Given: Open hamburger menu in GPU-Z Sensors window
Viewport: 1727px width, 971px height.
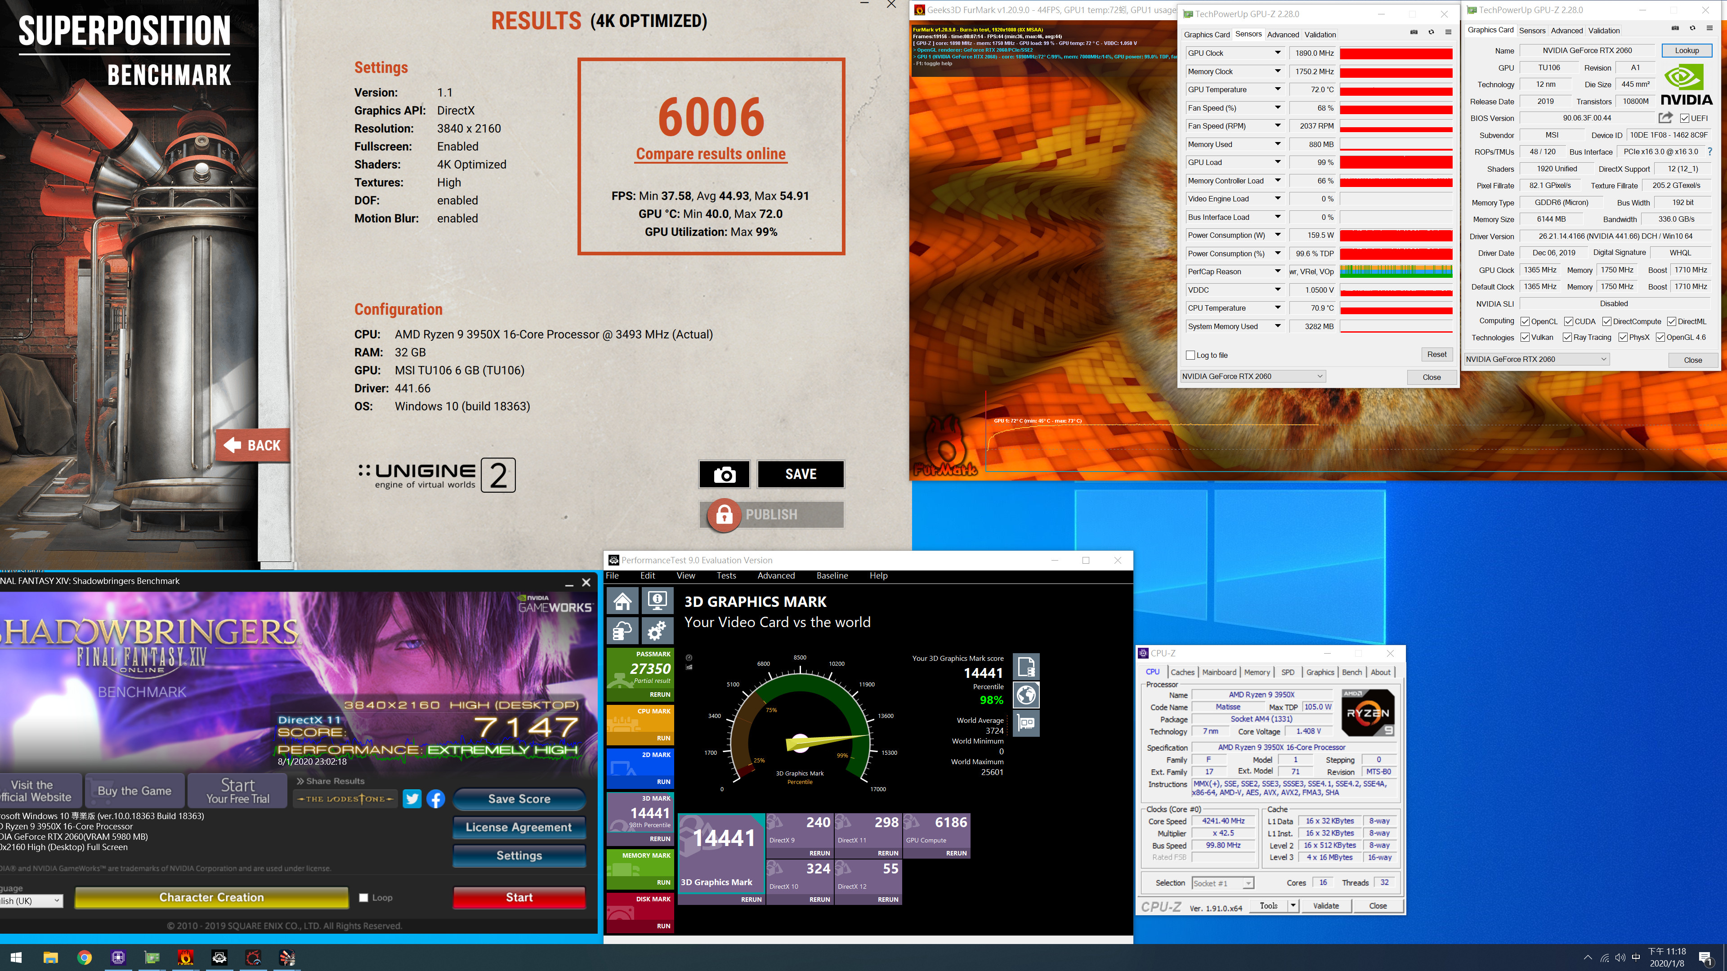Looking at the screenshot, I should [x=1448, y=32].
